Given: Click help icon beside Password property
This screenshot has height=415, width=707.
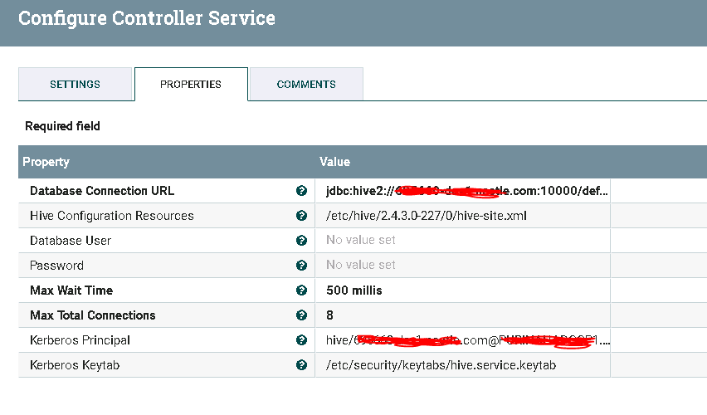Looking at the screenshot, I should (x=301, y=266).
